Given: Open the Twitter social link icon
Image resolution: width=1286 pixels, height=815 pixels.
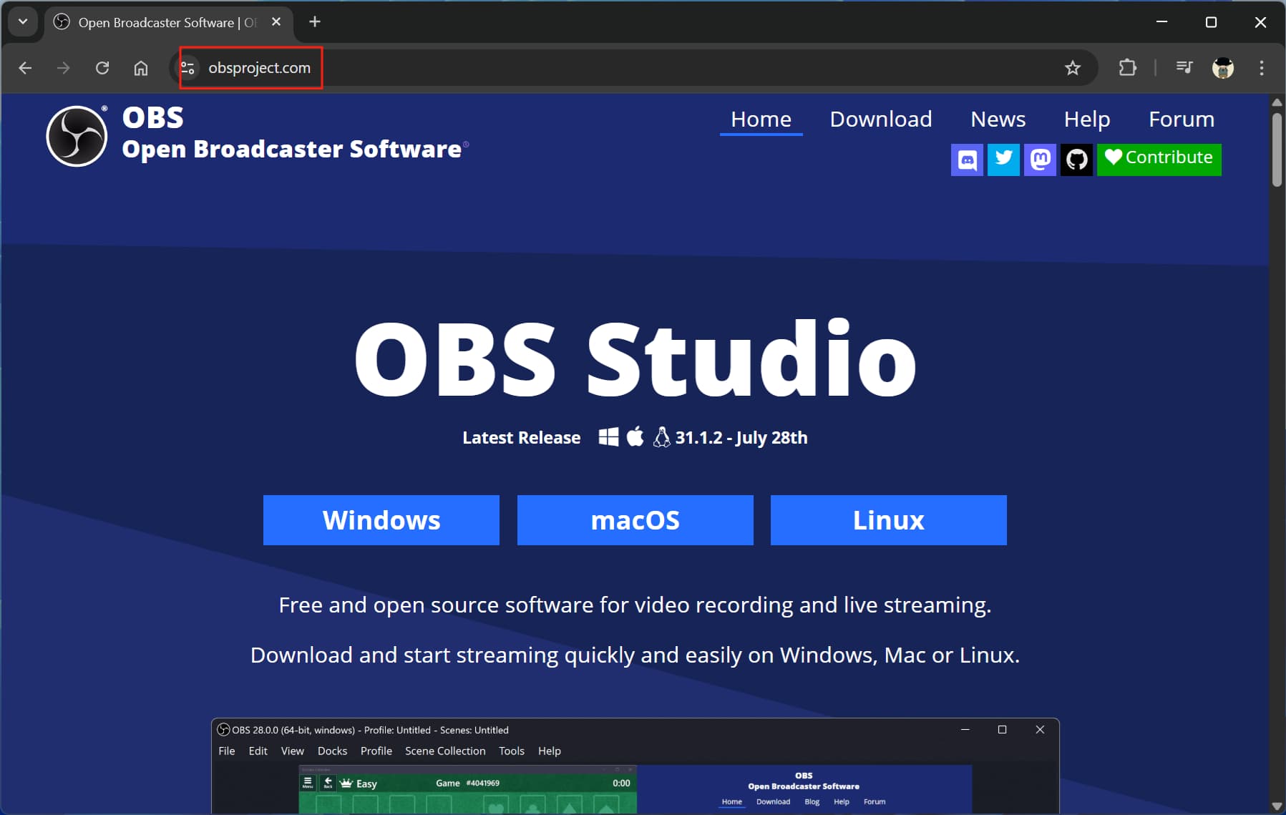Looking at the screenshot, I should pos(1003,160).
